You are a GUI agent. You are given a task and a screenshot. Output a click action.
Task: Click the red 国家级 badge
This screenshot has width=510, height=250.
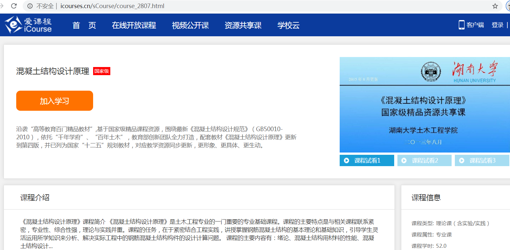[x=102, y=71]
